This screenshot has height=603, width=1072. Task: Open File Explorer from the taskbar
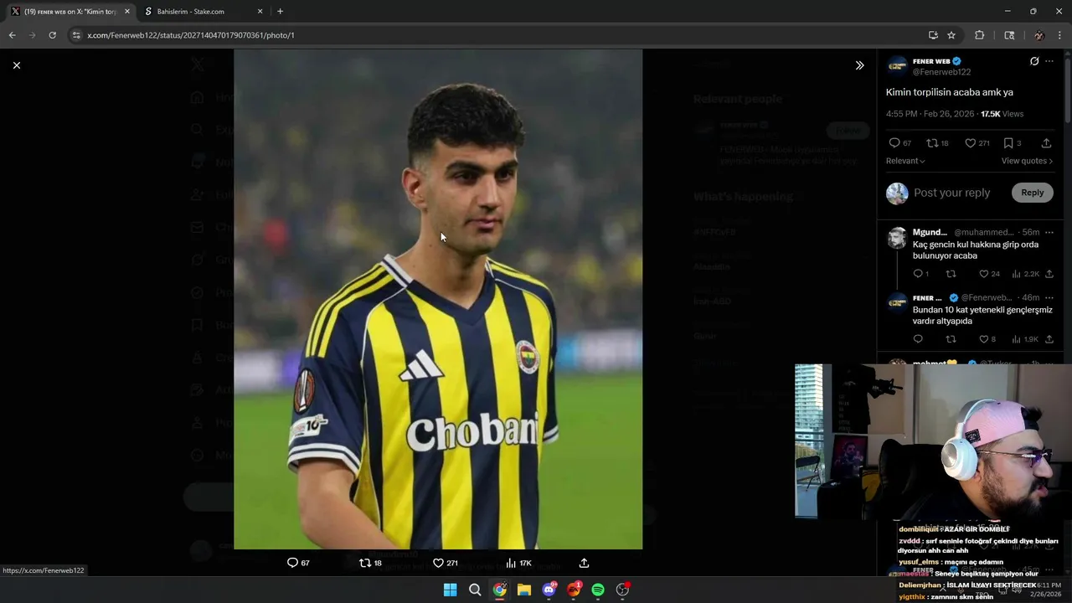[524, 590]
